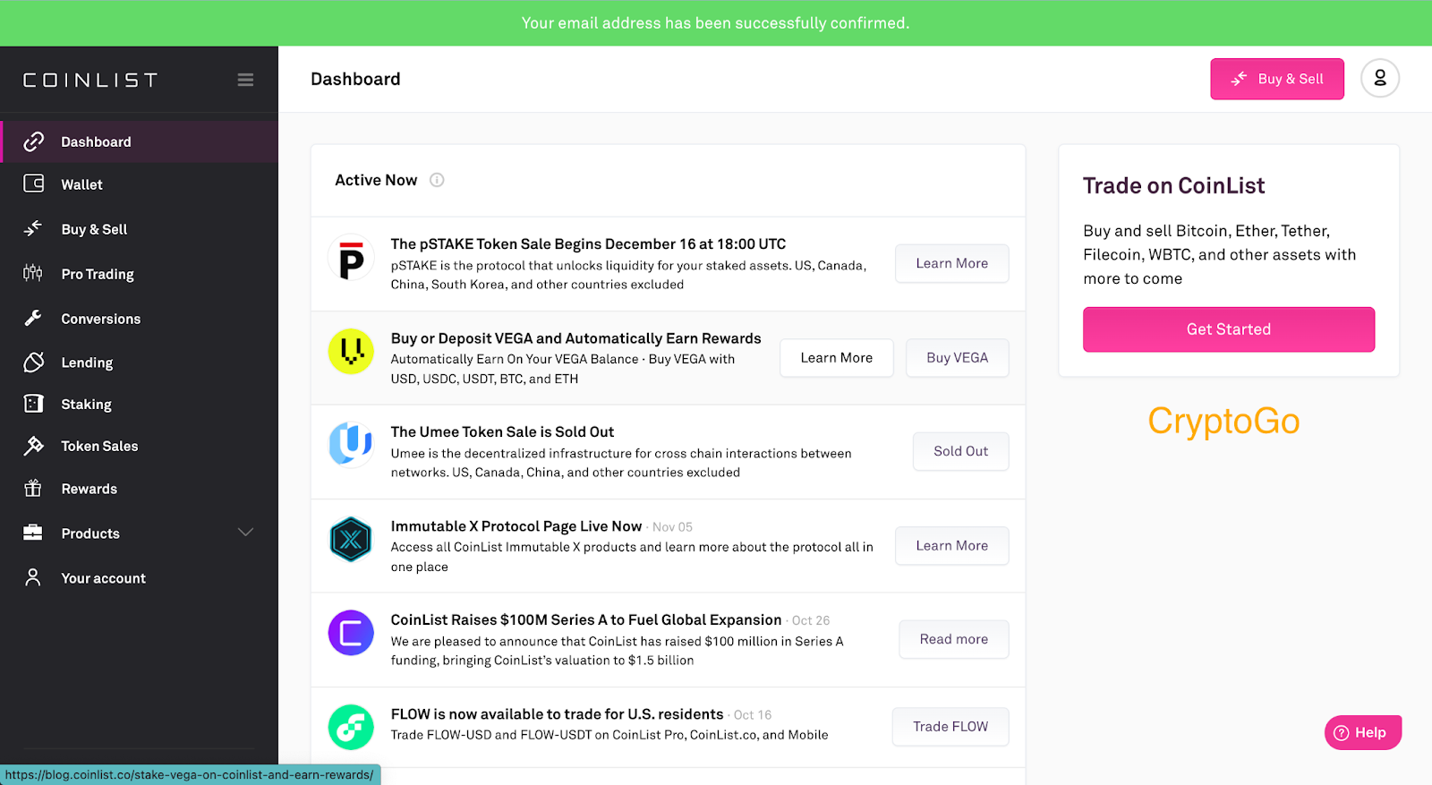Click the Staking icon in sidebar
The image size is (1432, 785).
[x=33, y=404]
